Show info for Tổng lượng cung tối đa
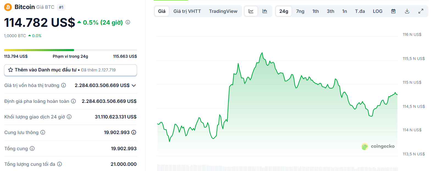Screen dimensions: 440x171 [x=60, y=164]
